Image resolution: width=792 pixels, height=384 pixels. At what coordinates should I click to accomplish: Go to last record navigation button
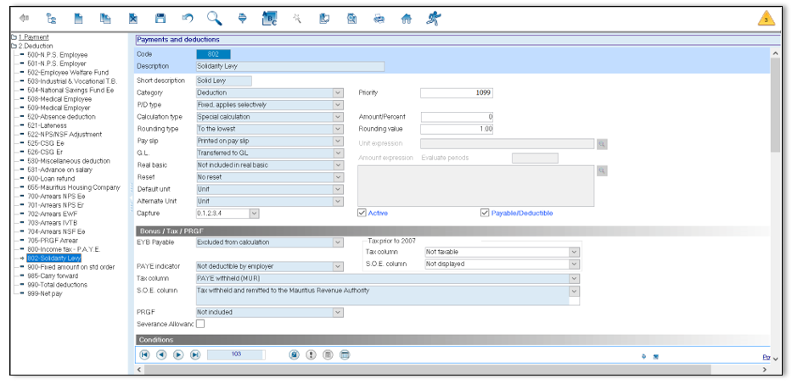point(195,355)
